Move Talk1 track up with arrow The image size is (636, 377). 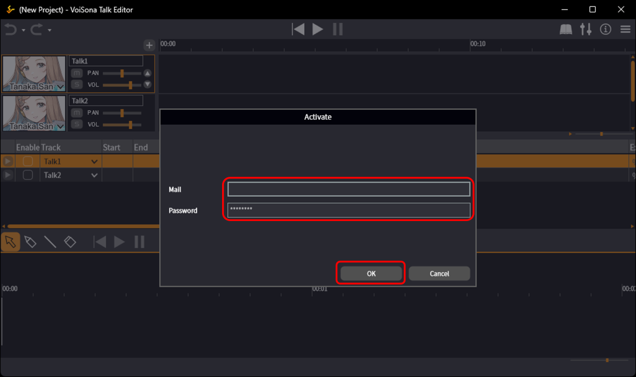148,73
